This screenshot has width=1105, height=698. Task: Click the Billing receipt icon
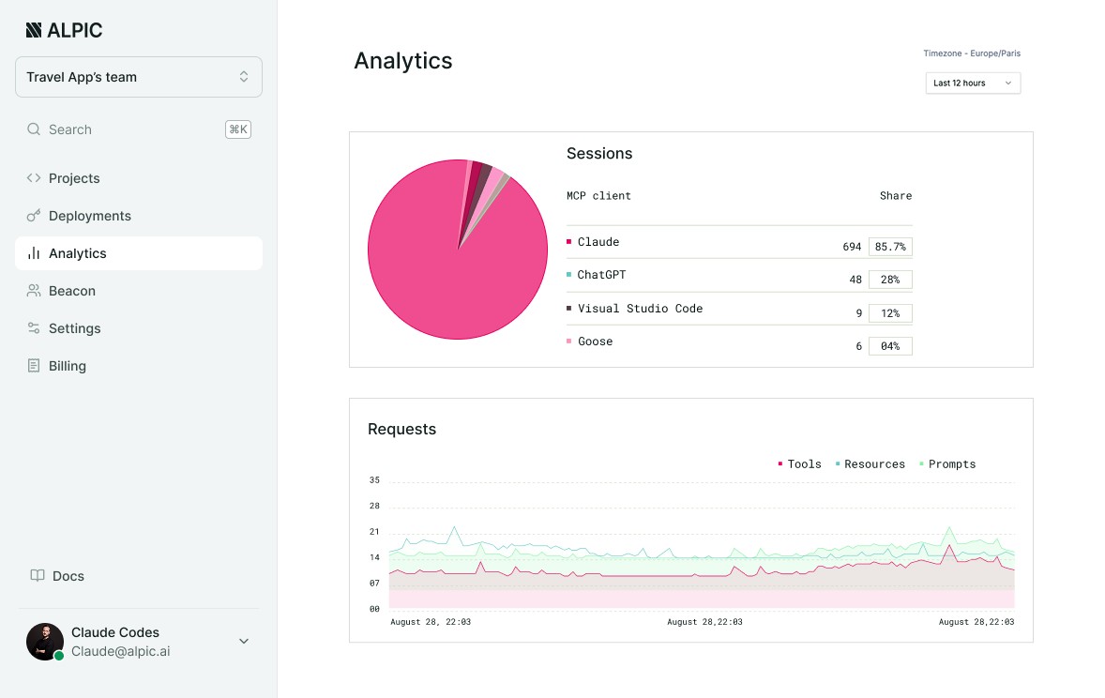(34, 365)
